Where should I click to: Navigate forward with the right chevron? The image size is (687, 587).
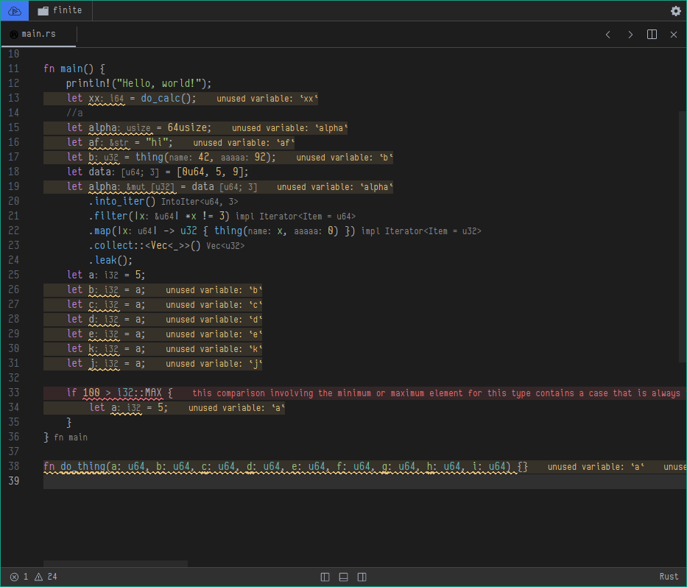pos(630,35)
